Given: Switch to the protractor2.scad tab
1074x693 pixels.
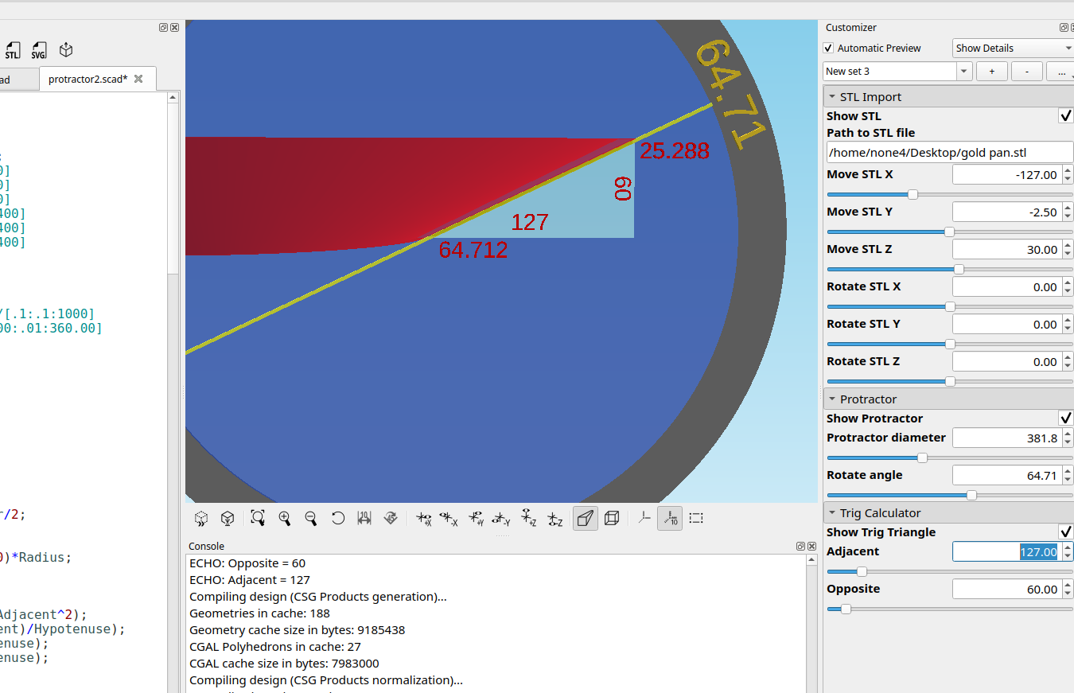Looking at the screenshot, I should [88, 80].
